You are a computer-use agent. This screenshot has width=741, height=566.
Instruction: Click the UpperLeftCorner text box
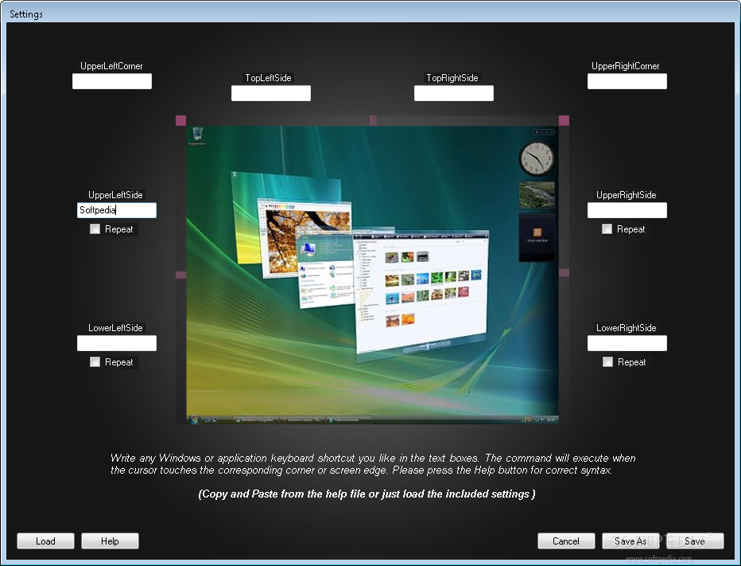[112, 81]
